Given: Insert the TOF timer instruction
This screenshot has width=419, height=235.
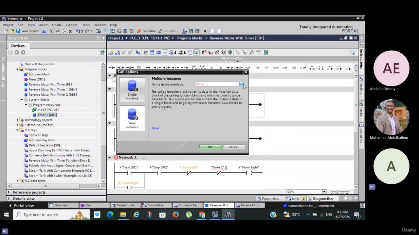Looking at the screenshot, I should (x=257, y=68).
